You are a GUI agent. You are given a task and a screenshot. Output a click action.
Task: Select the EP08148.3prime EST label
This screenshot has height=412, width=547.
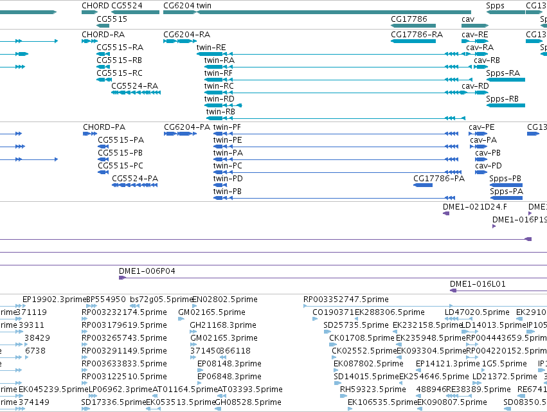pyautogui.click(x=229, y=364)
